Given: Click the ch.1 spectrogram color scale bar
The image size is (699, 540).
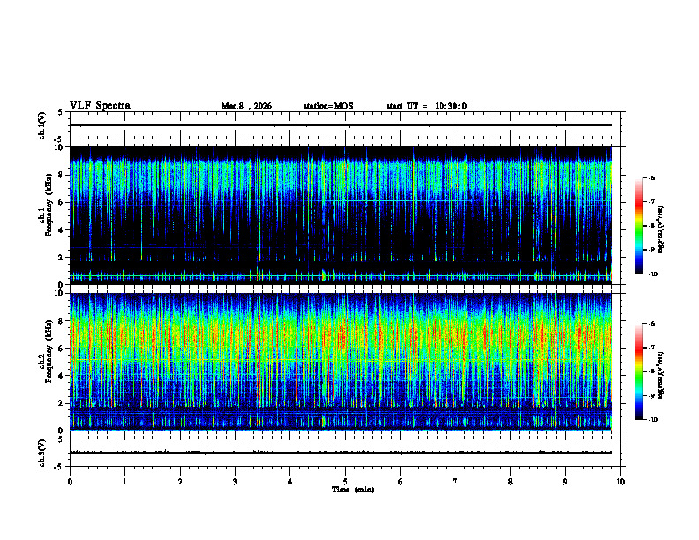Looking at the screenshot, I should coord(638,226).
